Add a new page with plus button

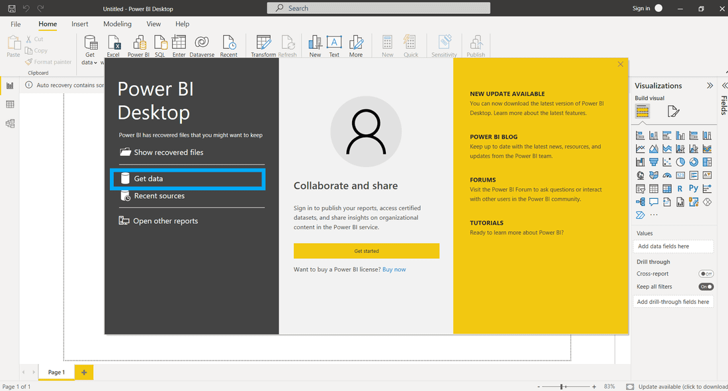pyautogui.click(x=84, y=372)
